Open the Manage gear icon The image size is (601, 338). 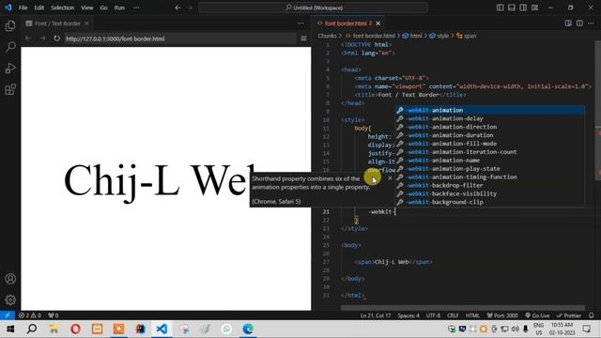coord(10,300)
